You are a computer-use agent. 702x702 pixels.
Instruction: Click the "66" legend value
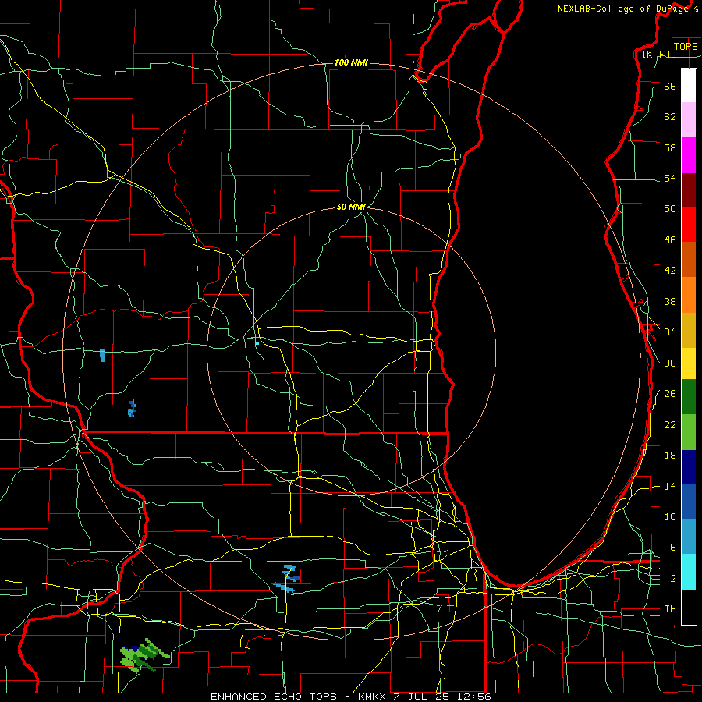click(x=670, y=86)
